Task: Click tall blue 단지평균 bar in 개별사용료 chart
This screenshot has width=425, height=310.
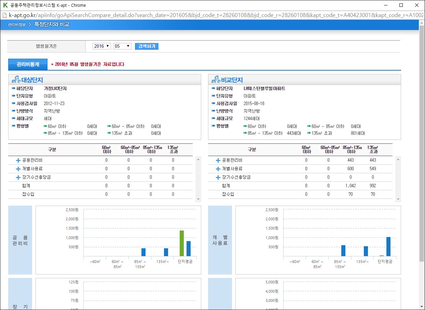Action: click(388, 246)
